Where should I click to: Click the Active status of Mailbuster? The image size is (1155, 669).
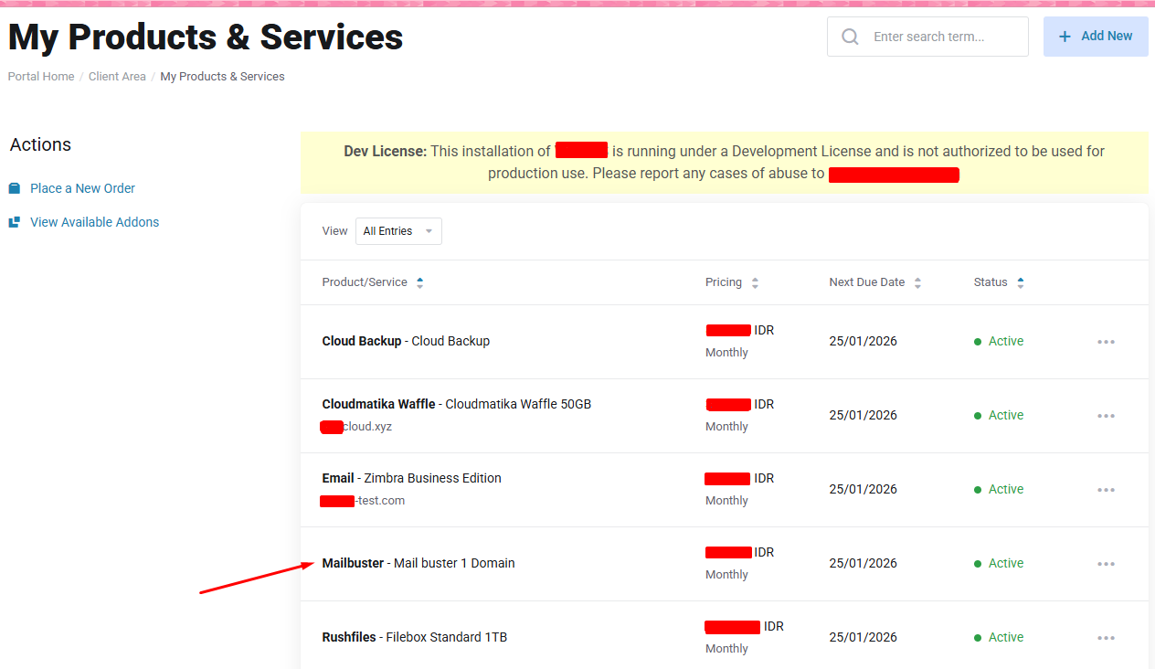[999, 563]
